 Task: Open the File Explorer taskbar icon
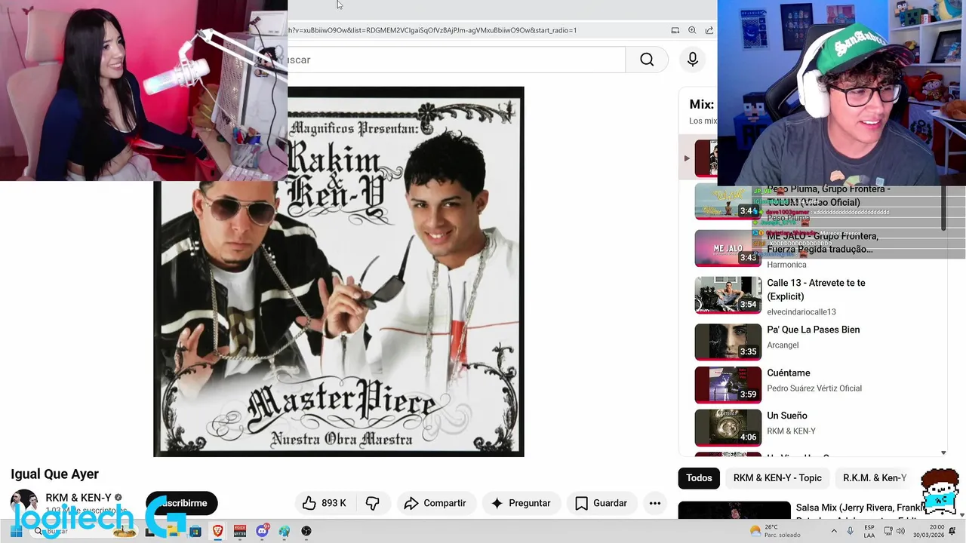click(x=173, y=531)
